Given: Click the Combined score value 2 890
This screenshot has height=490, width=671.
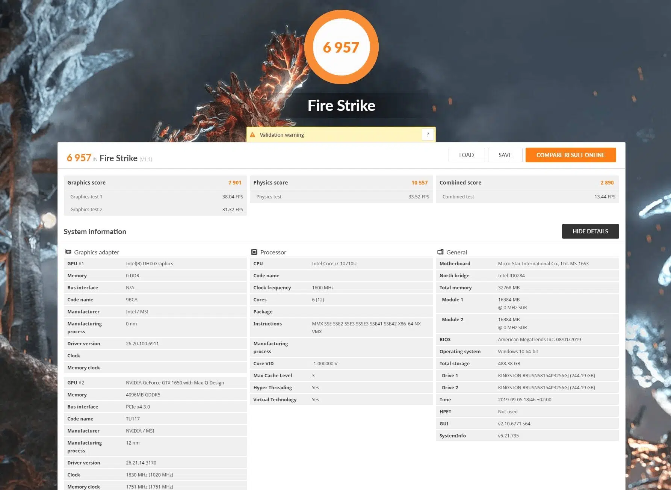Looking at the screenshot, I should [x=607, y=183].
